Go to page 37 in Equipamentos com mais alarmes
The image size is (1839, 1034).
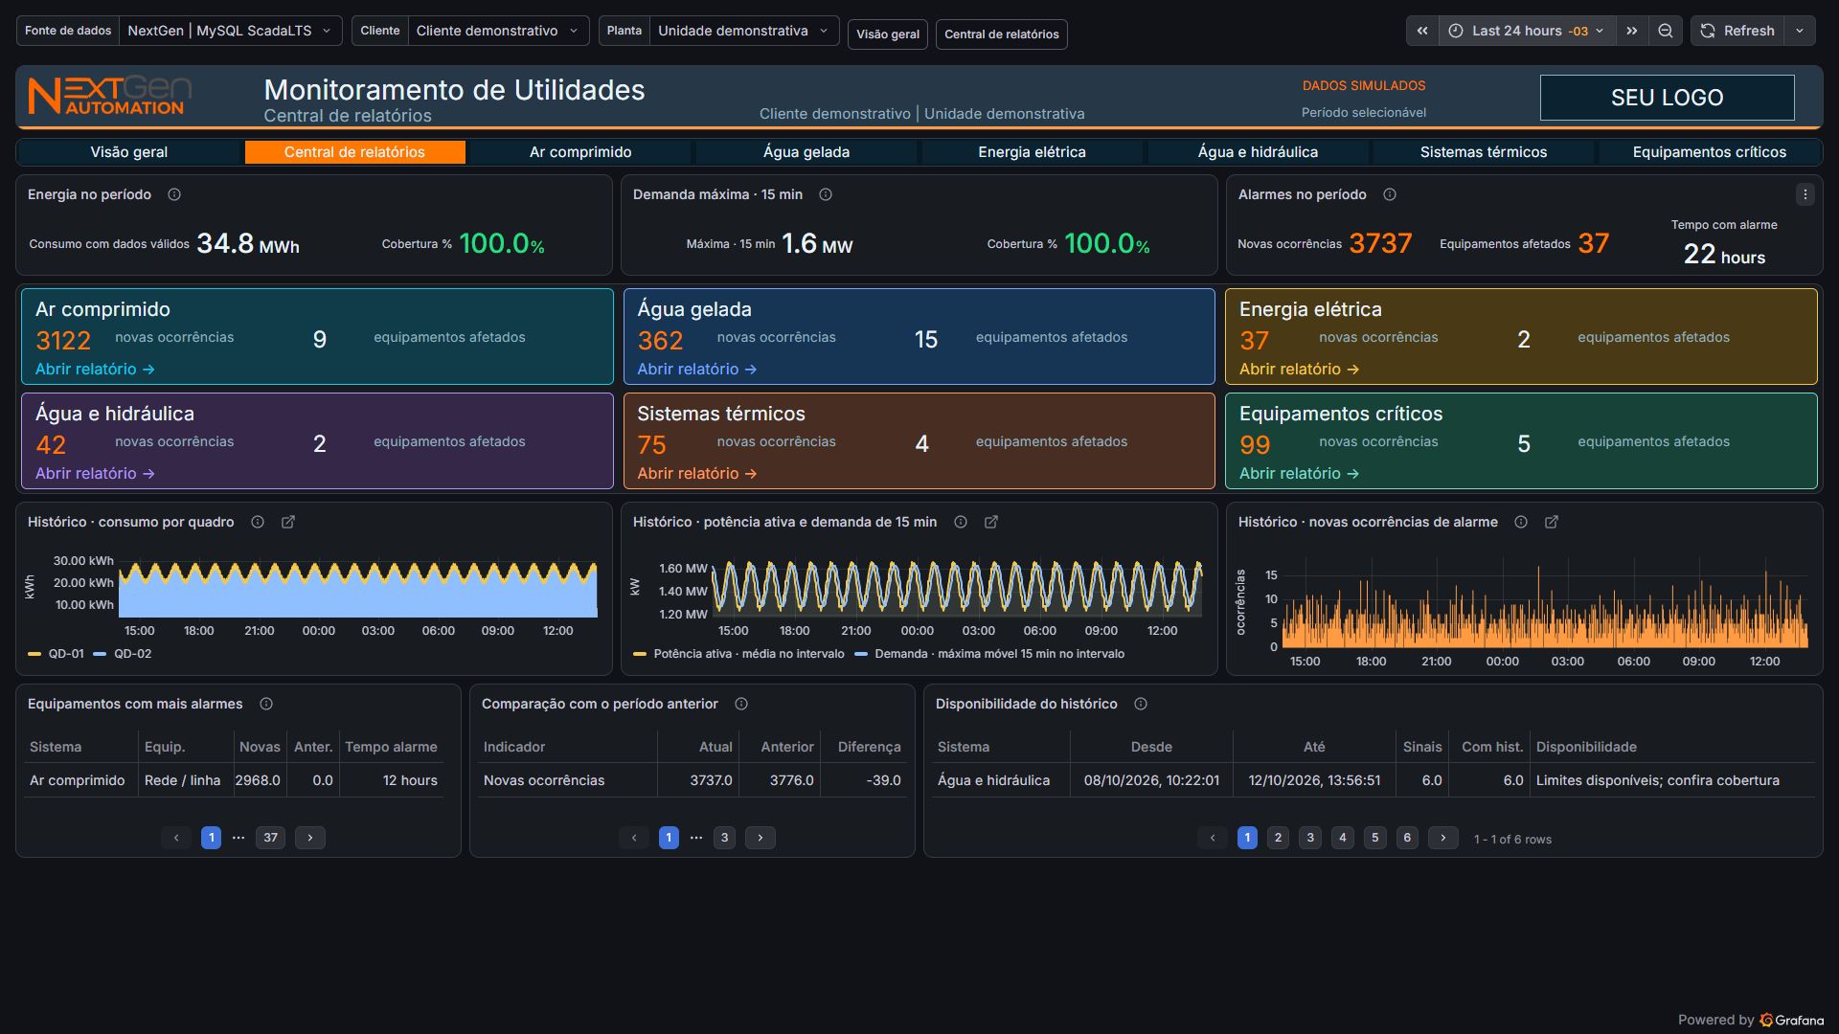(x=271, y=838)
